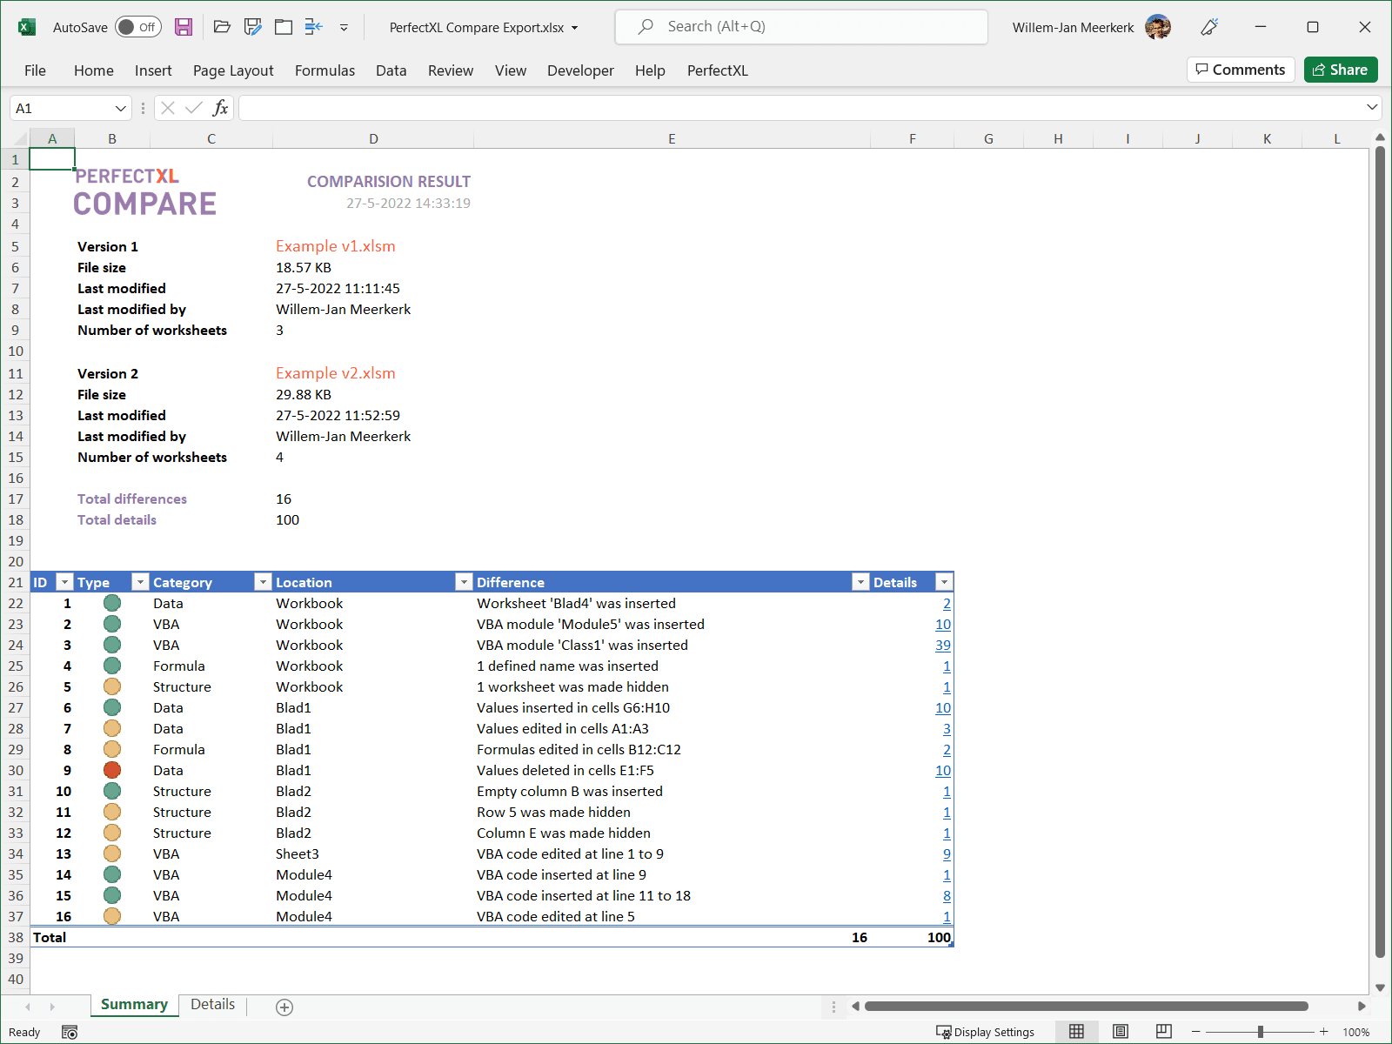Click the zoom slider handle
Image resolution: width=1392 pixels, height=1044 pixels.
(1260, 1032)
